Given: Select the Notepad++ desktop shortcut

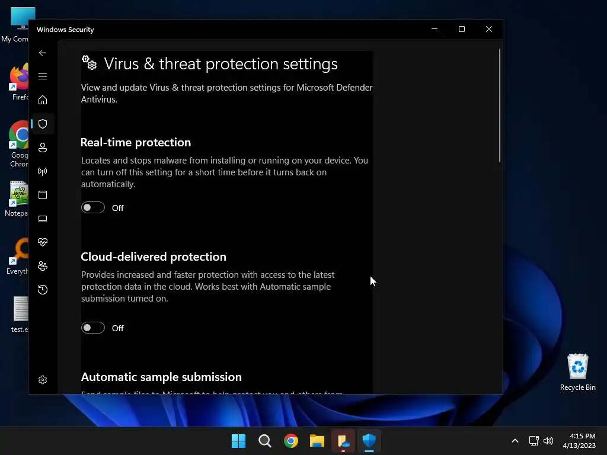Looking at the screenshot, I should tap(16, 198).
